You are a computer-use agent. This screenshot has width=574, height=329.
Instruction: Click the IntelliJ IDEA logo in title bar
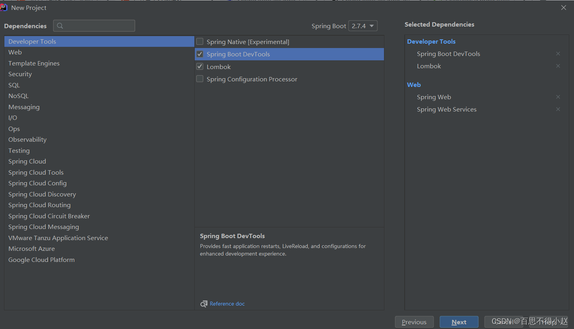click(x=4, y=8)
